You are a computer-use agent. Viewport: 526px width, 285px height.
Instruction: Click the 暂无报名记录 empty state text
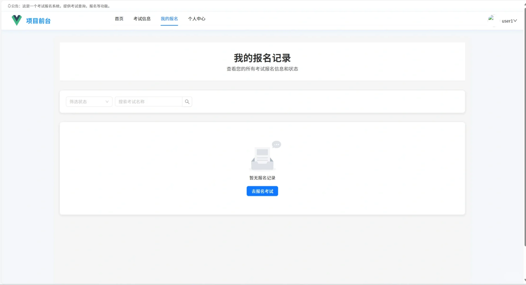[262, 178]
